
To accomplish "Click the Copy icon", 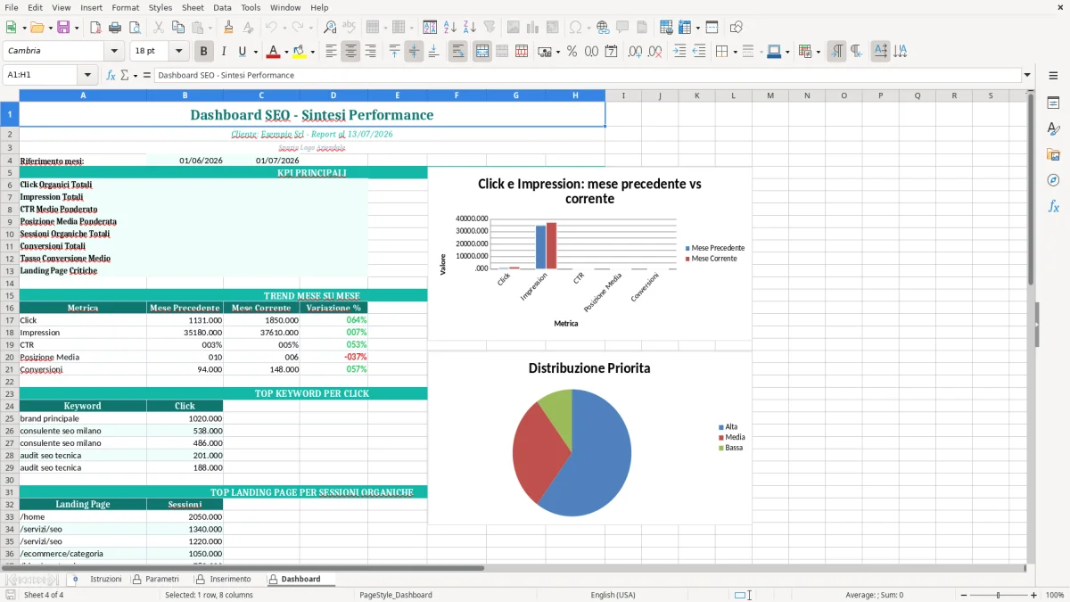I will [x=177, y=28].
